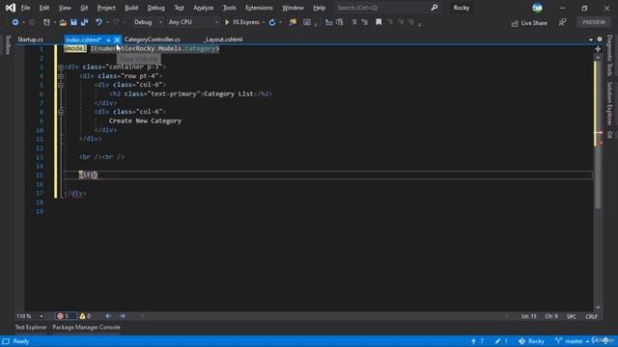Toggle the pin on the Index.cshtml tab

[108, 40]
